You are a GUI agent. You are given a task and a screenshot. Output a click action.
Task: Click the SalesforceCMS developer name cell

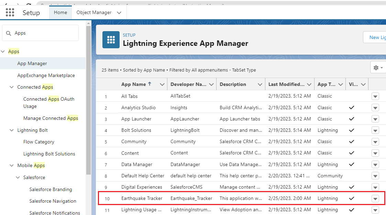pos(186,187)
